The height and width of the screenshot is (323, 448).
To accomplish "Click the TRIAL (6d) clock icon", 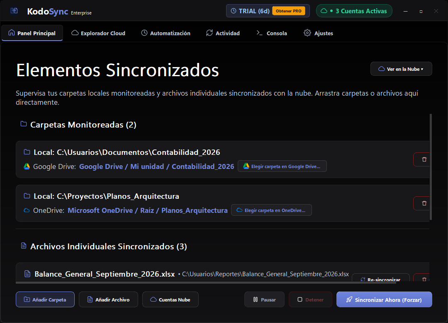I will (234, 11).
